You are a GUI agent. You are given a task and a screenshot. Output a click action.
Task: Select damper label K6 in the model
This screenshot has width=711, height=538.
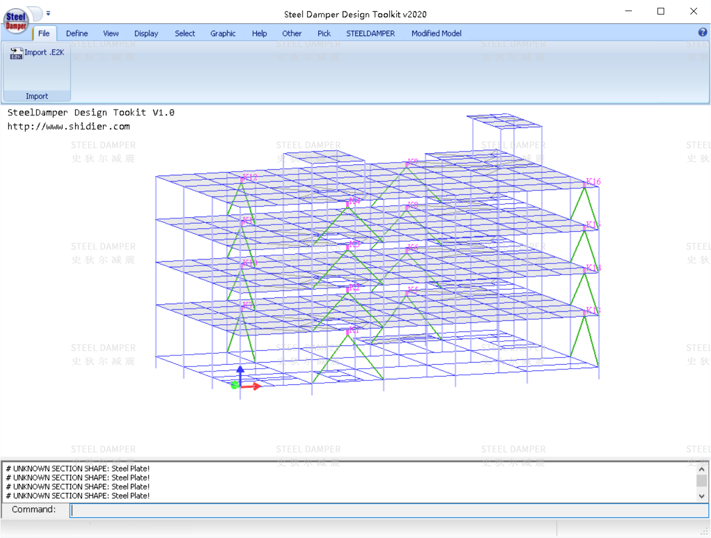point(412,248)
